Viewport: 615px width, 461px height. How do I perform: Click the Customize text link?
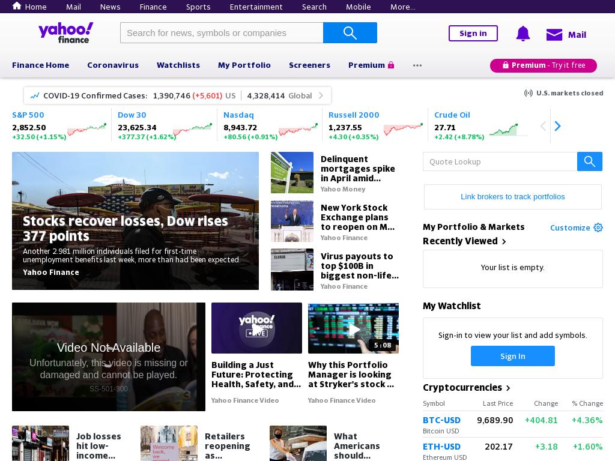(570, 227)
